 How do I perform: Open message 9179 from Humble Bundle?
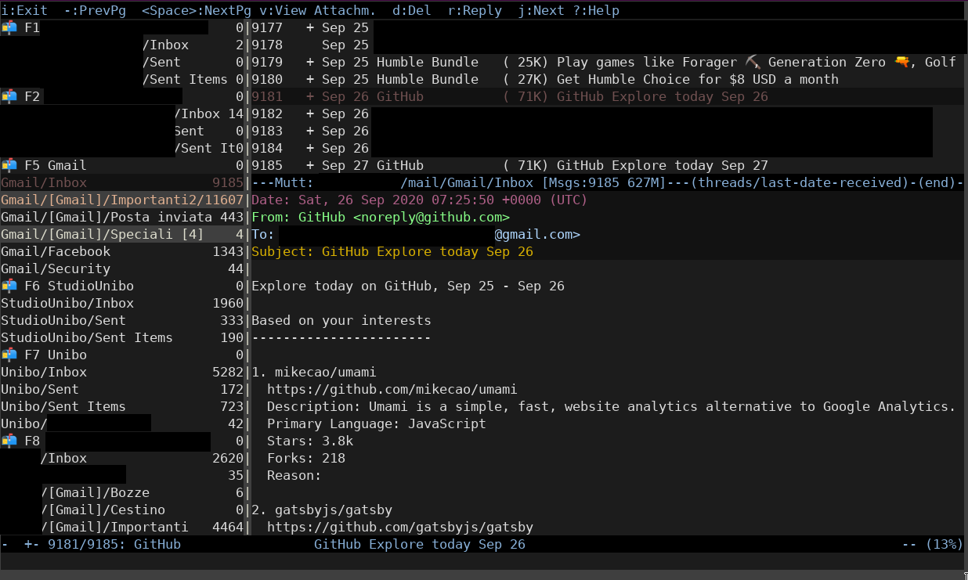tap(608, 63)
